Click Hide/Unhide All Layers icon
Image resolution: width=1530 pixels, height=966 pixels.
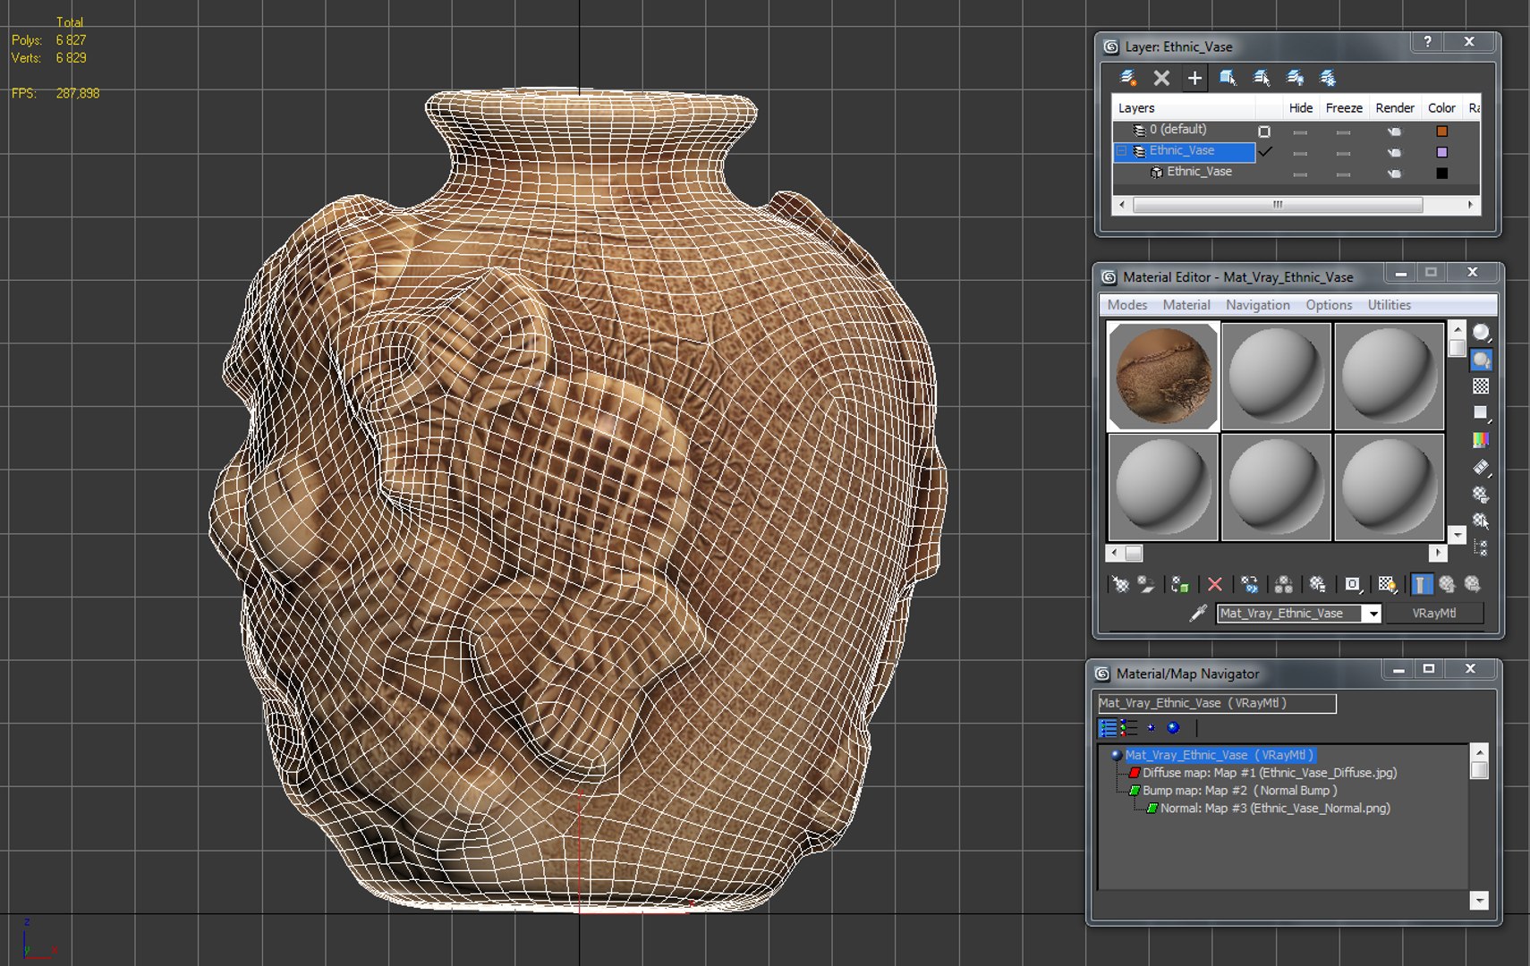(x=1295, y=78)
